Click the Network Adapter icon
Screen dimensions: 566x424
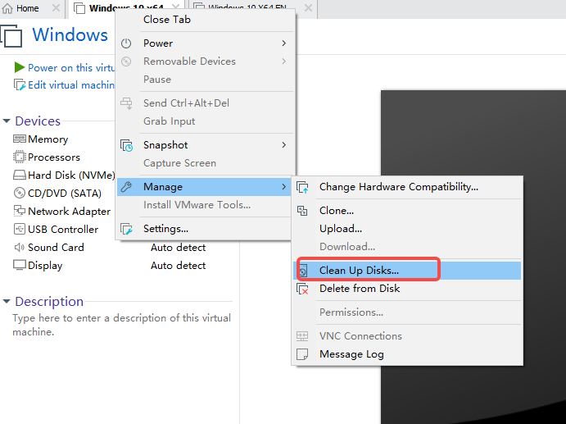coord(19,211)
